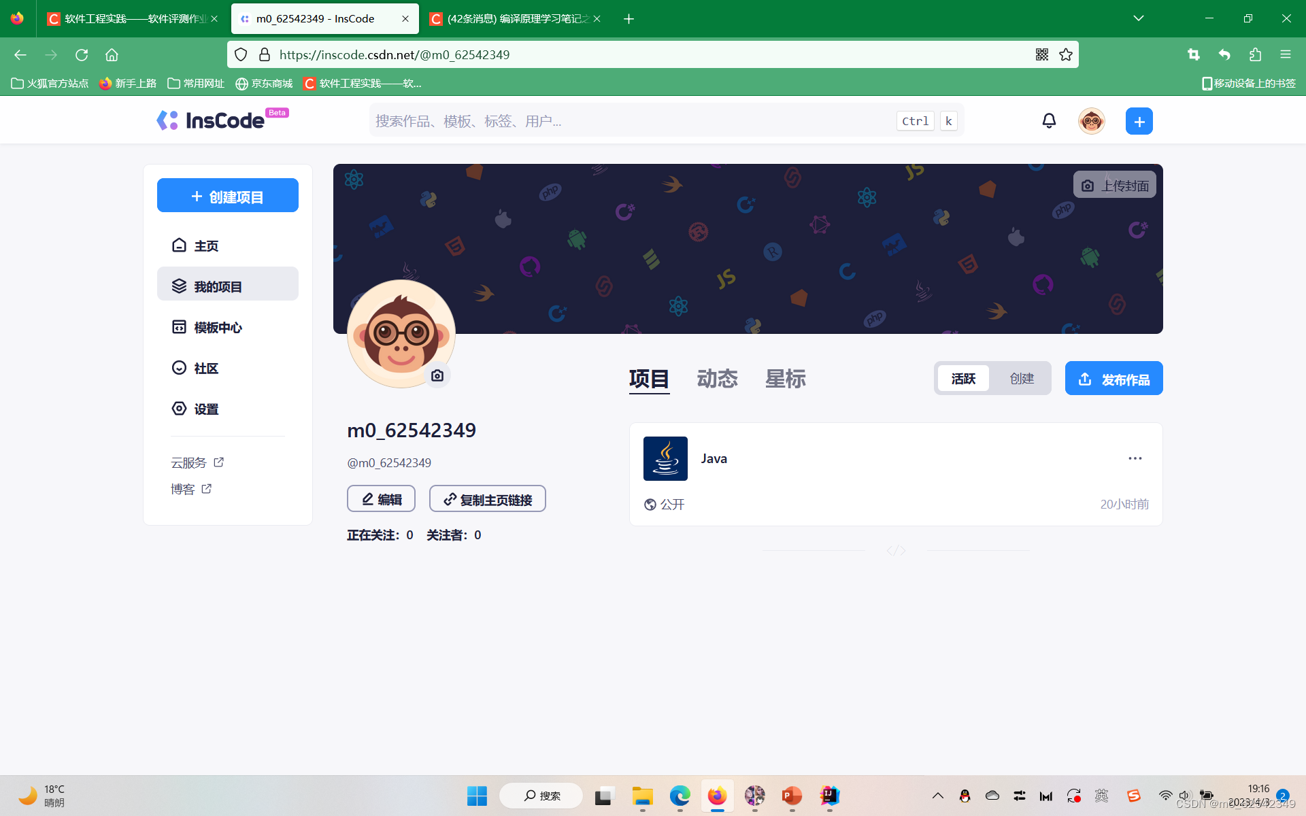Screen dimensions: 1306x816
Task: Open Firefox extensions puzzle icon
Action: tap(1255, 54)
